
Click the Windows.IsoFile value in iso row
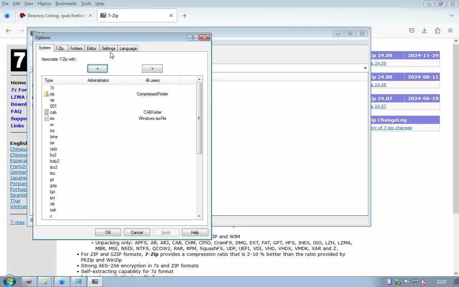pos(152,118)
